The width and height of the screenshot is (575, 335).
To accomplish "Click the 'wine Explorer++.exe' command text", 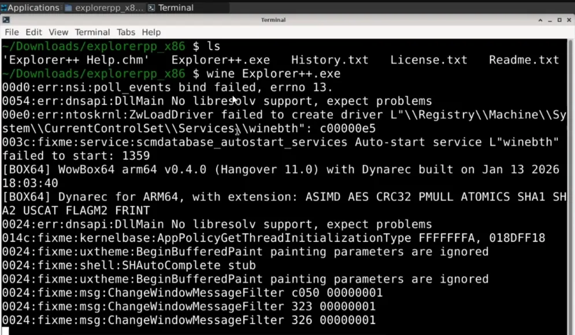I will (273, 74).
